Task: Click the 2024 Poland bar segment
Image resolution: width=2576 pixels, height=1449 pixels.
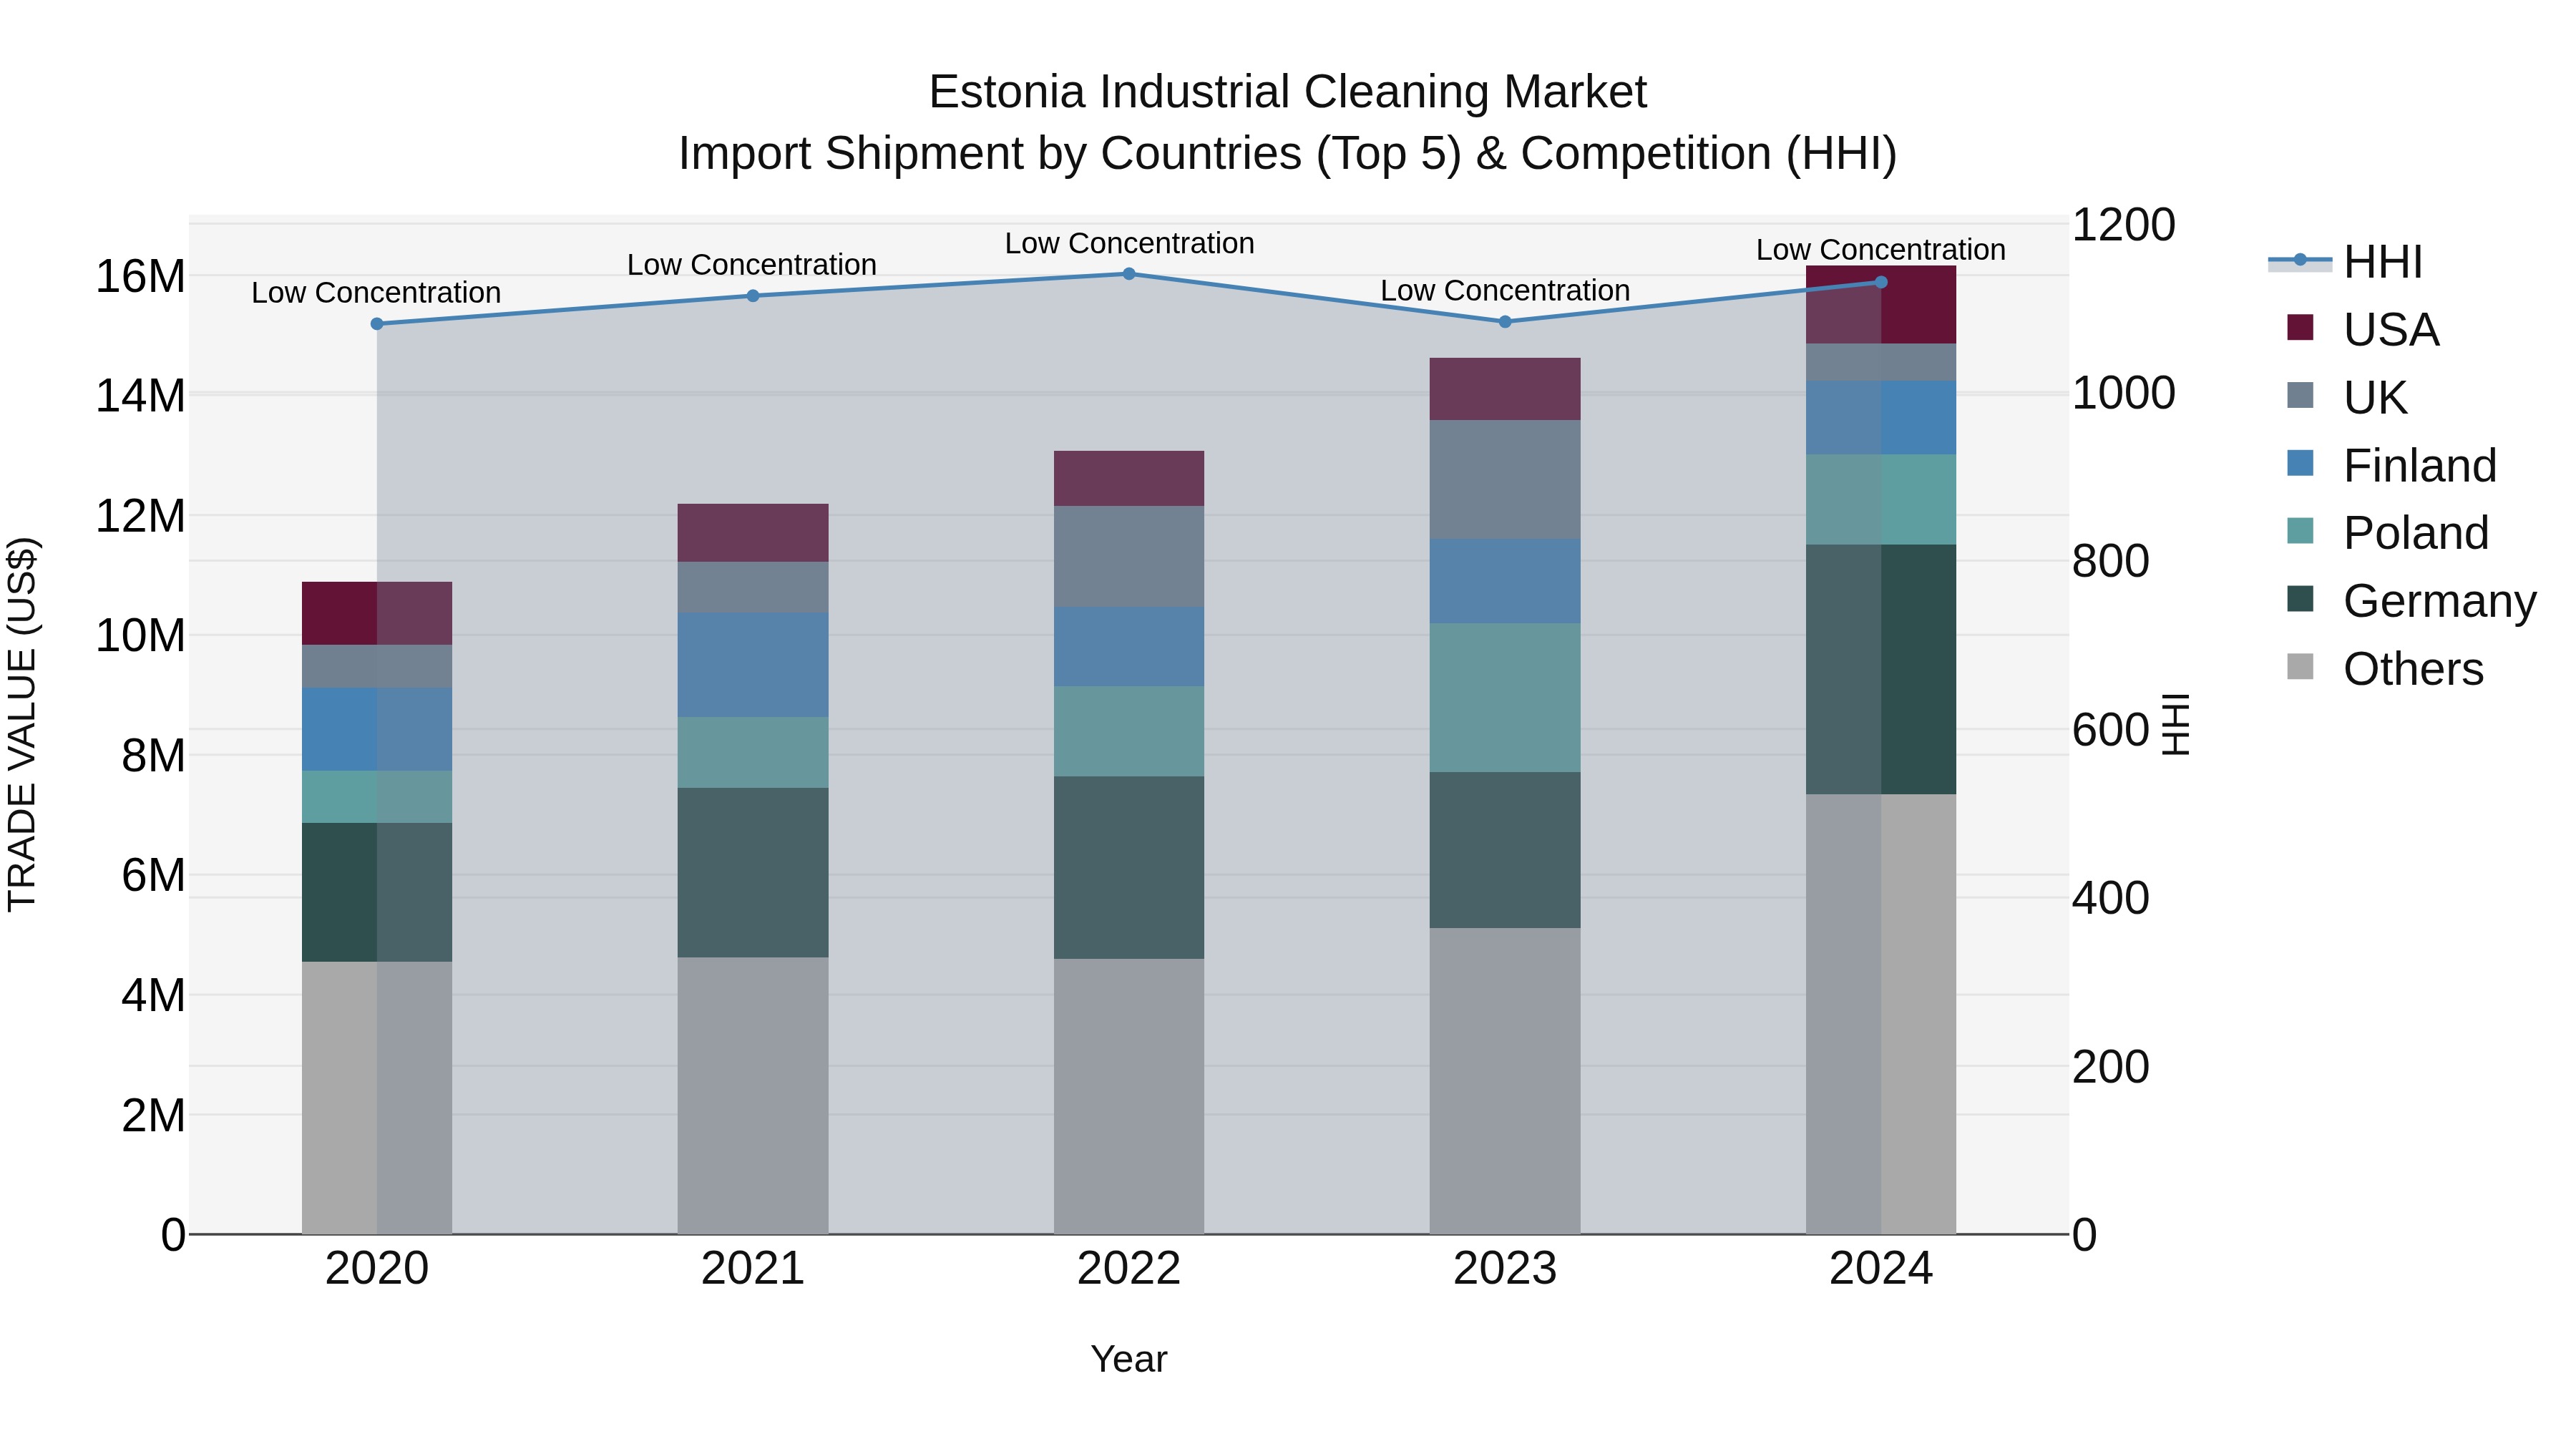Action: tap(1881, 500)
